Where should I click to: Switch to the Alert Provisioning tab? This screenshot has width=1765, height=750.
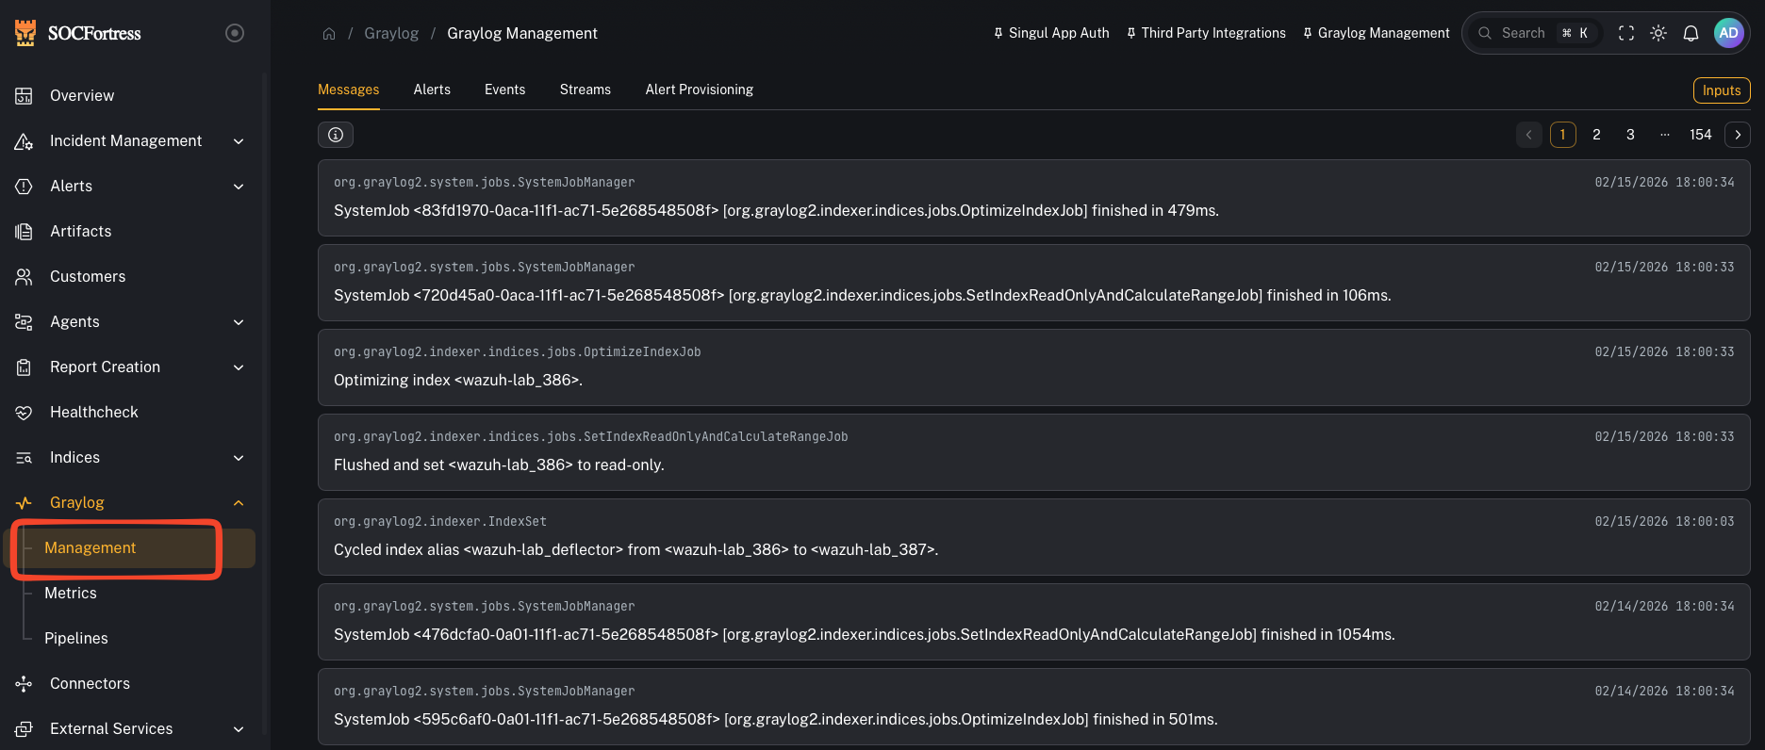[700, 90]
